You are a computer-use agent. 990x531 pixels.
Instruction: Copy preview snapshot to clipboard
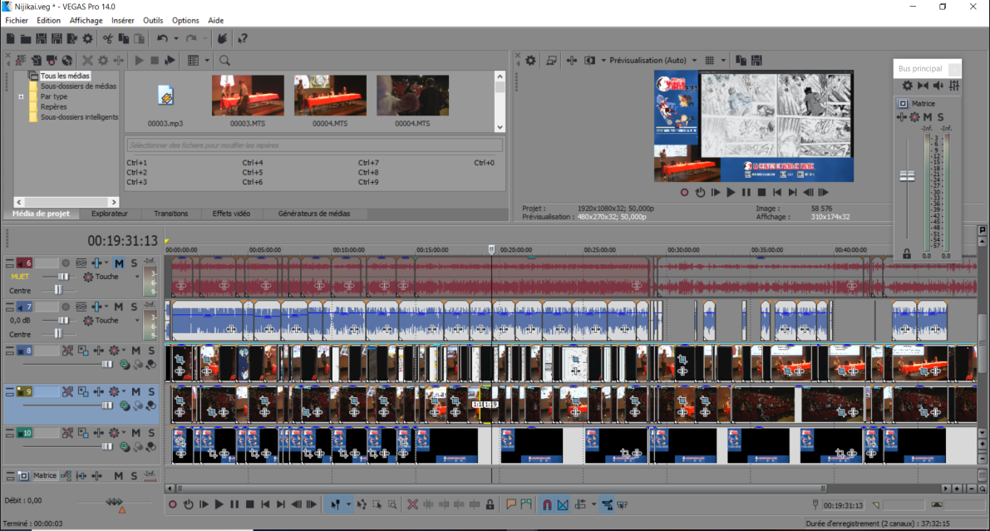[741, 61]
